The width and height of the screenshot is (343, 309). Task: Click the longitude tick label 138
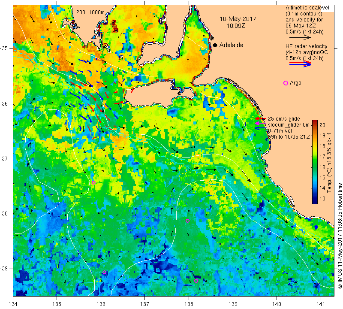coord(189,304)
